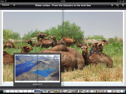Open search magnifier in book

pyautogui.click(x=117, y=5)
